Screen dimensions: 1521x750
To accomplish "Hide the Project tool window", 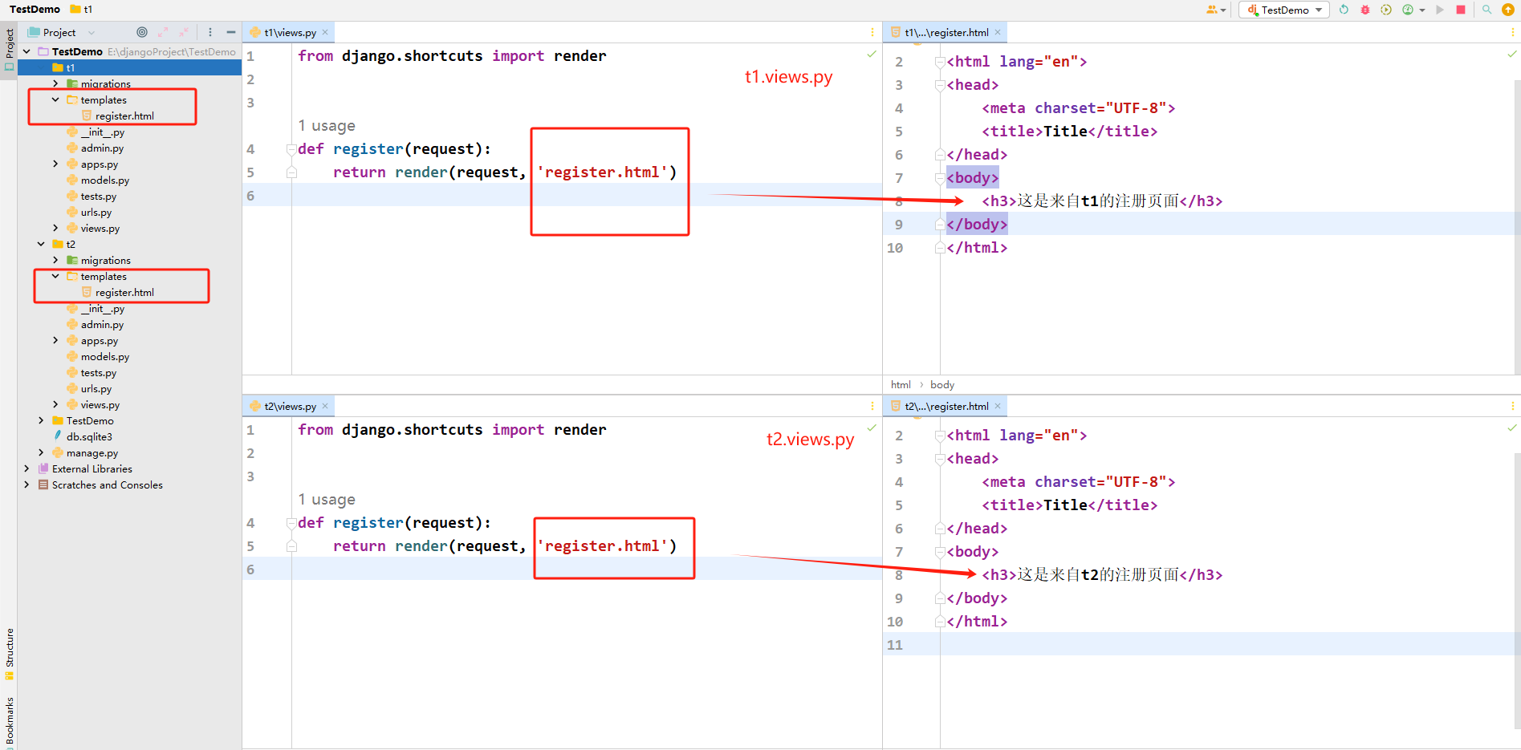I will [x=231, y=32].
